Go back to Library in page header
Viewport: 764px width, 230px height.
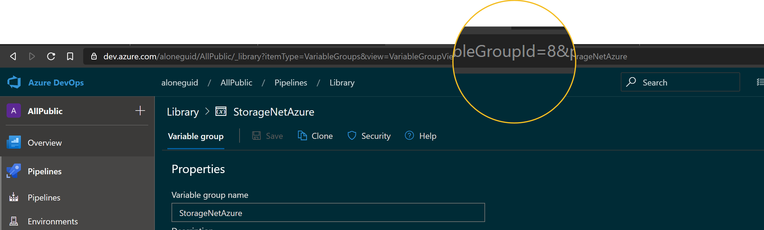tap(183, 112)
